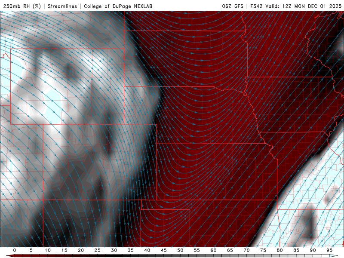Click the "15" tick label on the colorbar
The width and height of the screenshot is (344, 258).
point(64,250)
